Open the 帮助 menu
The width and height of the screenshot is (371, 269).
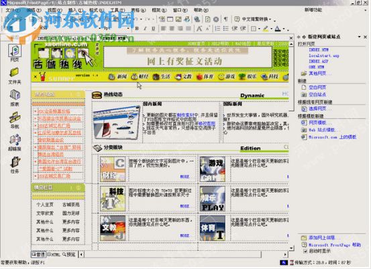point(201,10)
